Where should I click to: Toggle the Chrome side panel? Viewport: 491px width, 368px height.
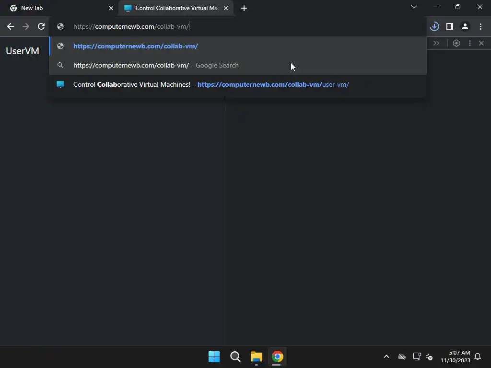[450, 27]
